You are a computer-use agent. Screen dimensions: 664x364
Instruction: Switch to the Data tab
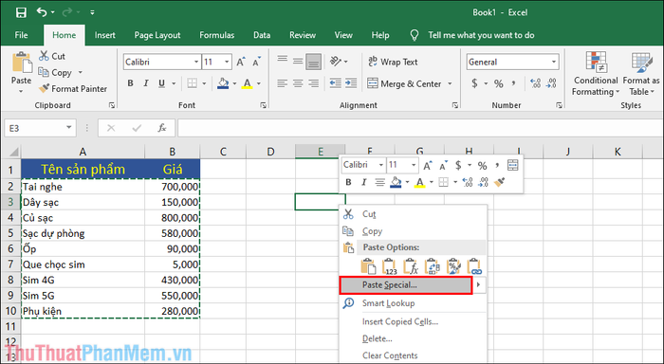click(262, 35)
